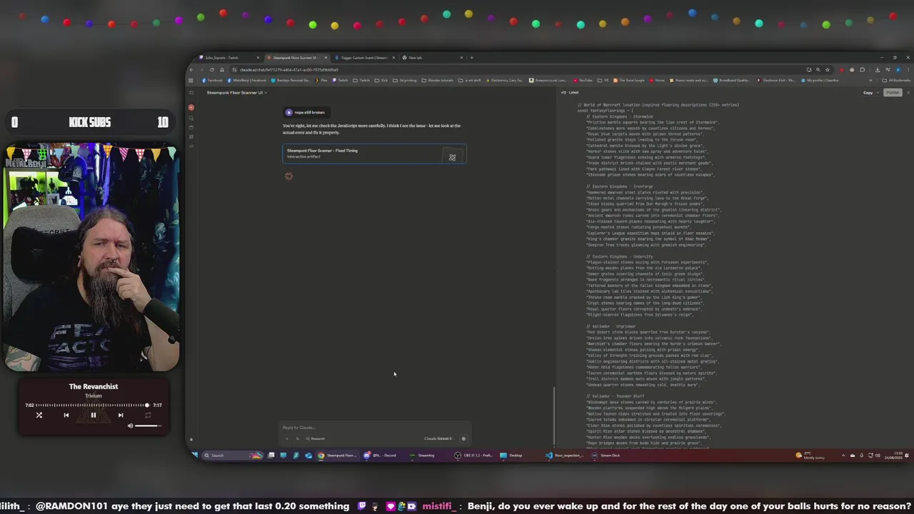This screenshot has width=914, height=514.
Task: Open a new browser tab with plus button
Action: coord(471,57)
